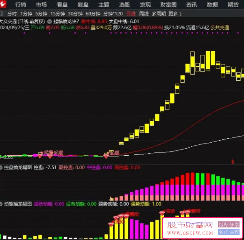244x240 pixels.
Task: Click the 换21.05% turnover value
Action: (174, 28)
